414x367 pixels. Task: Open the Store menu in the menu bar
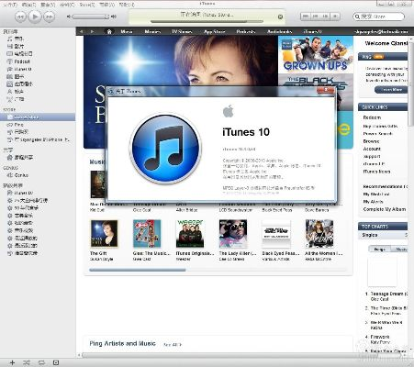87,5
